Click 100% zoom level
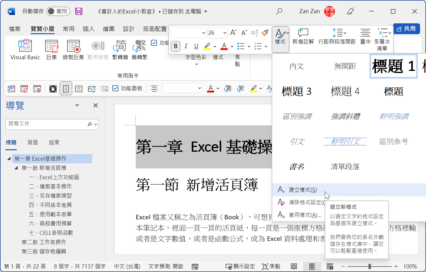The image size is (426, 272). pyautogui.click(x=410, y=266)
